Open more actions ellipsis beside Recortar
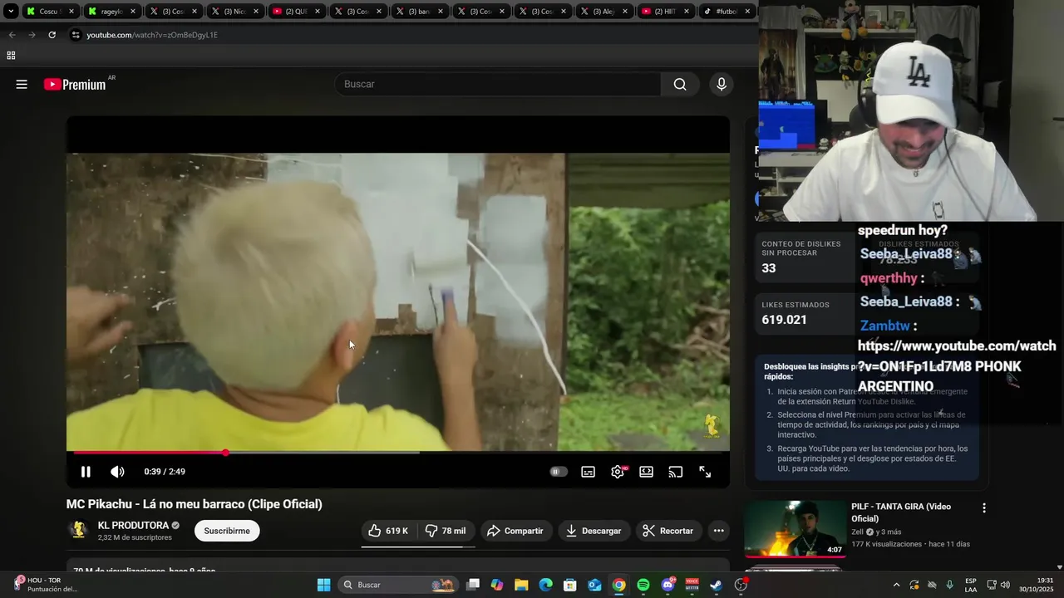 pos(719,531)
